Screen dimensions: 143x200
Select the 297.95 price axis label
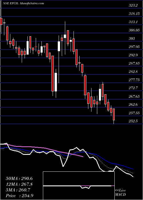tap(134, 47)
